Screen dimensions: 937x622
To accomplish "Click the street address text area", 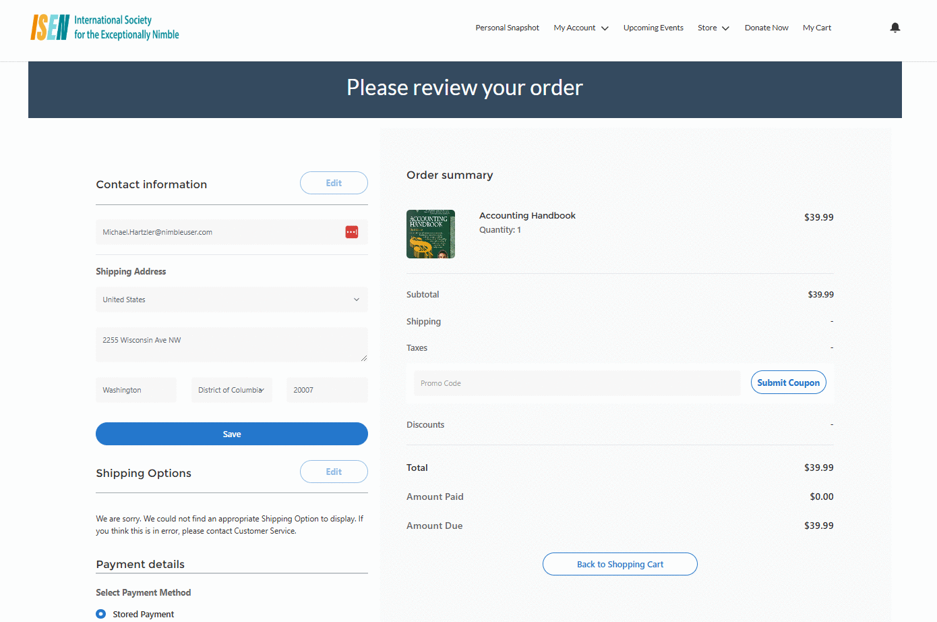I will pos(231,345).
